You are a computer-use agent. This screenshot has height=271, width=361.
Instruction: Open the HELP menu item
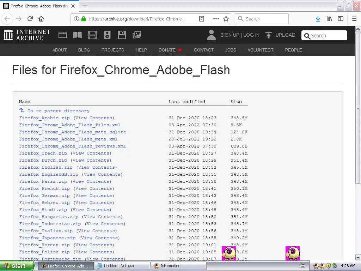click(141, 50)
